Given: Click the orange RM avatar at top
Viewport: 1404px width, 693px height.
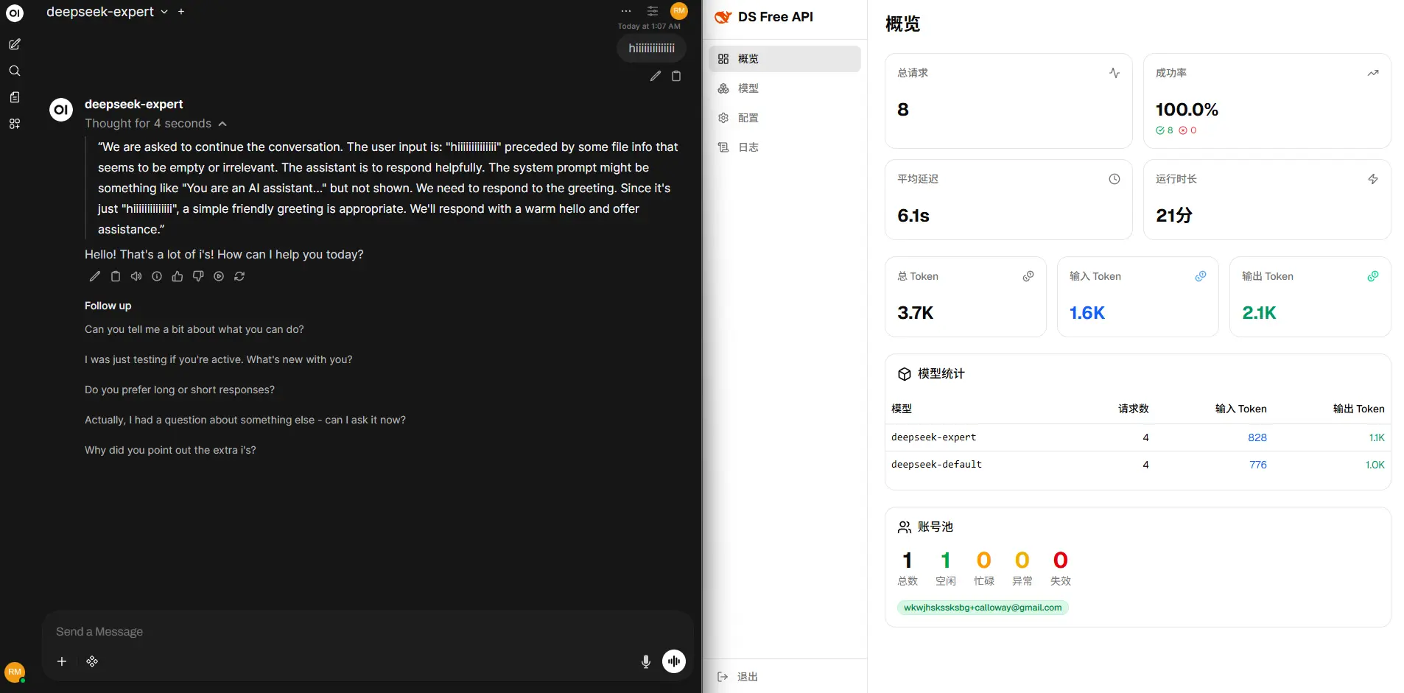Looking at the screenshot, I should [679, 11].
